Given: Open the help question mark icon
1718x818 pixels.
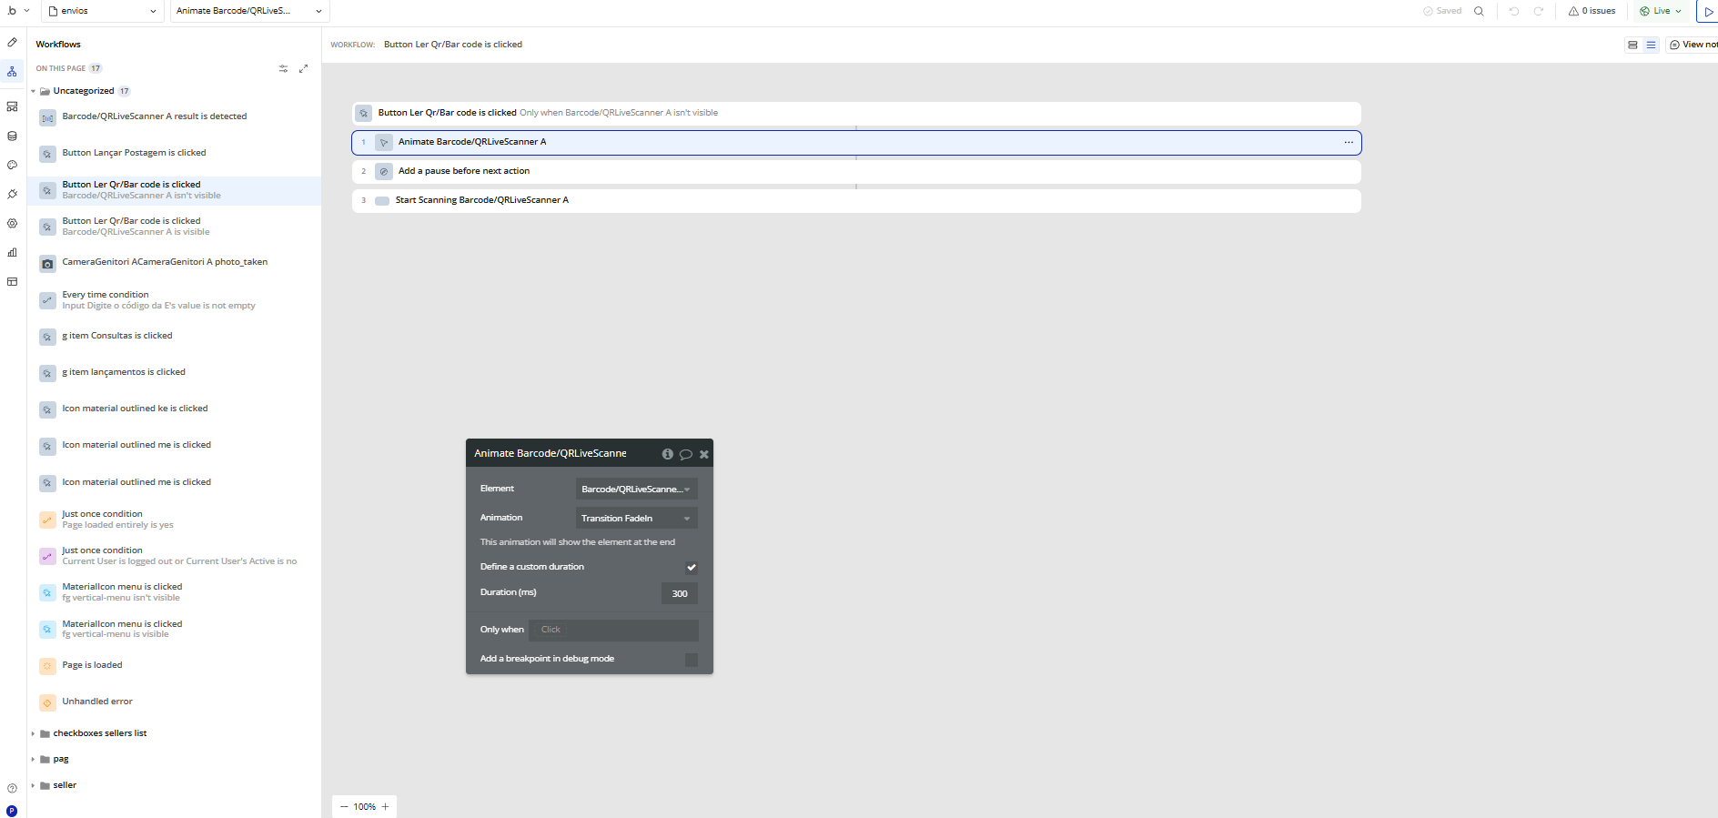Looking at the screenshot, I should click(x=12, y=788).
